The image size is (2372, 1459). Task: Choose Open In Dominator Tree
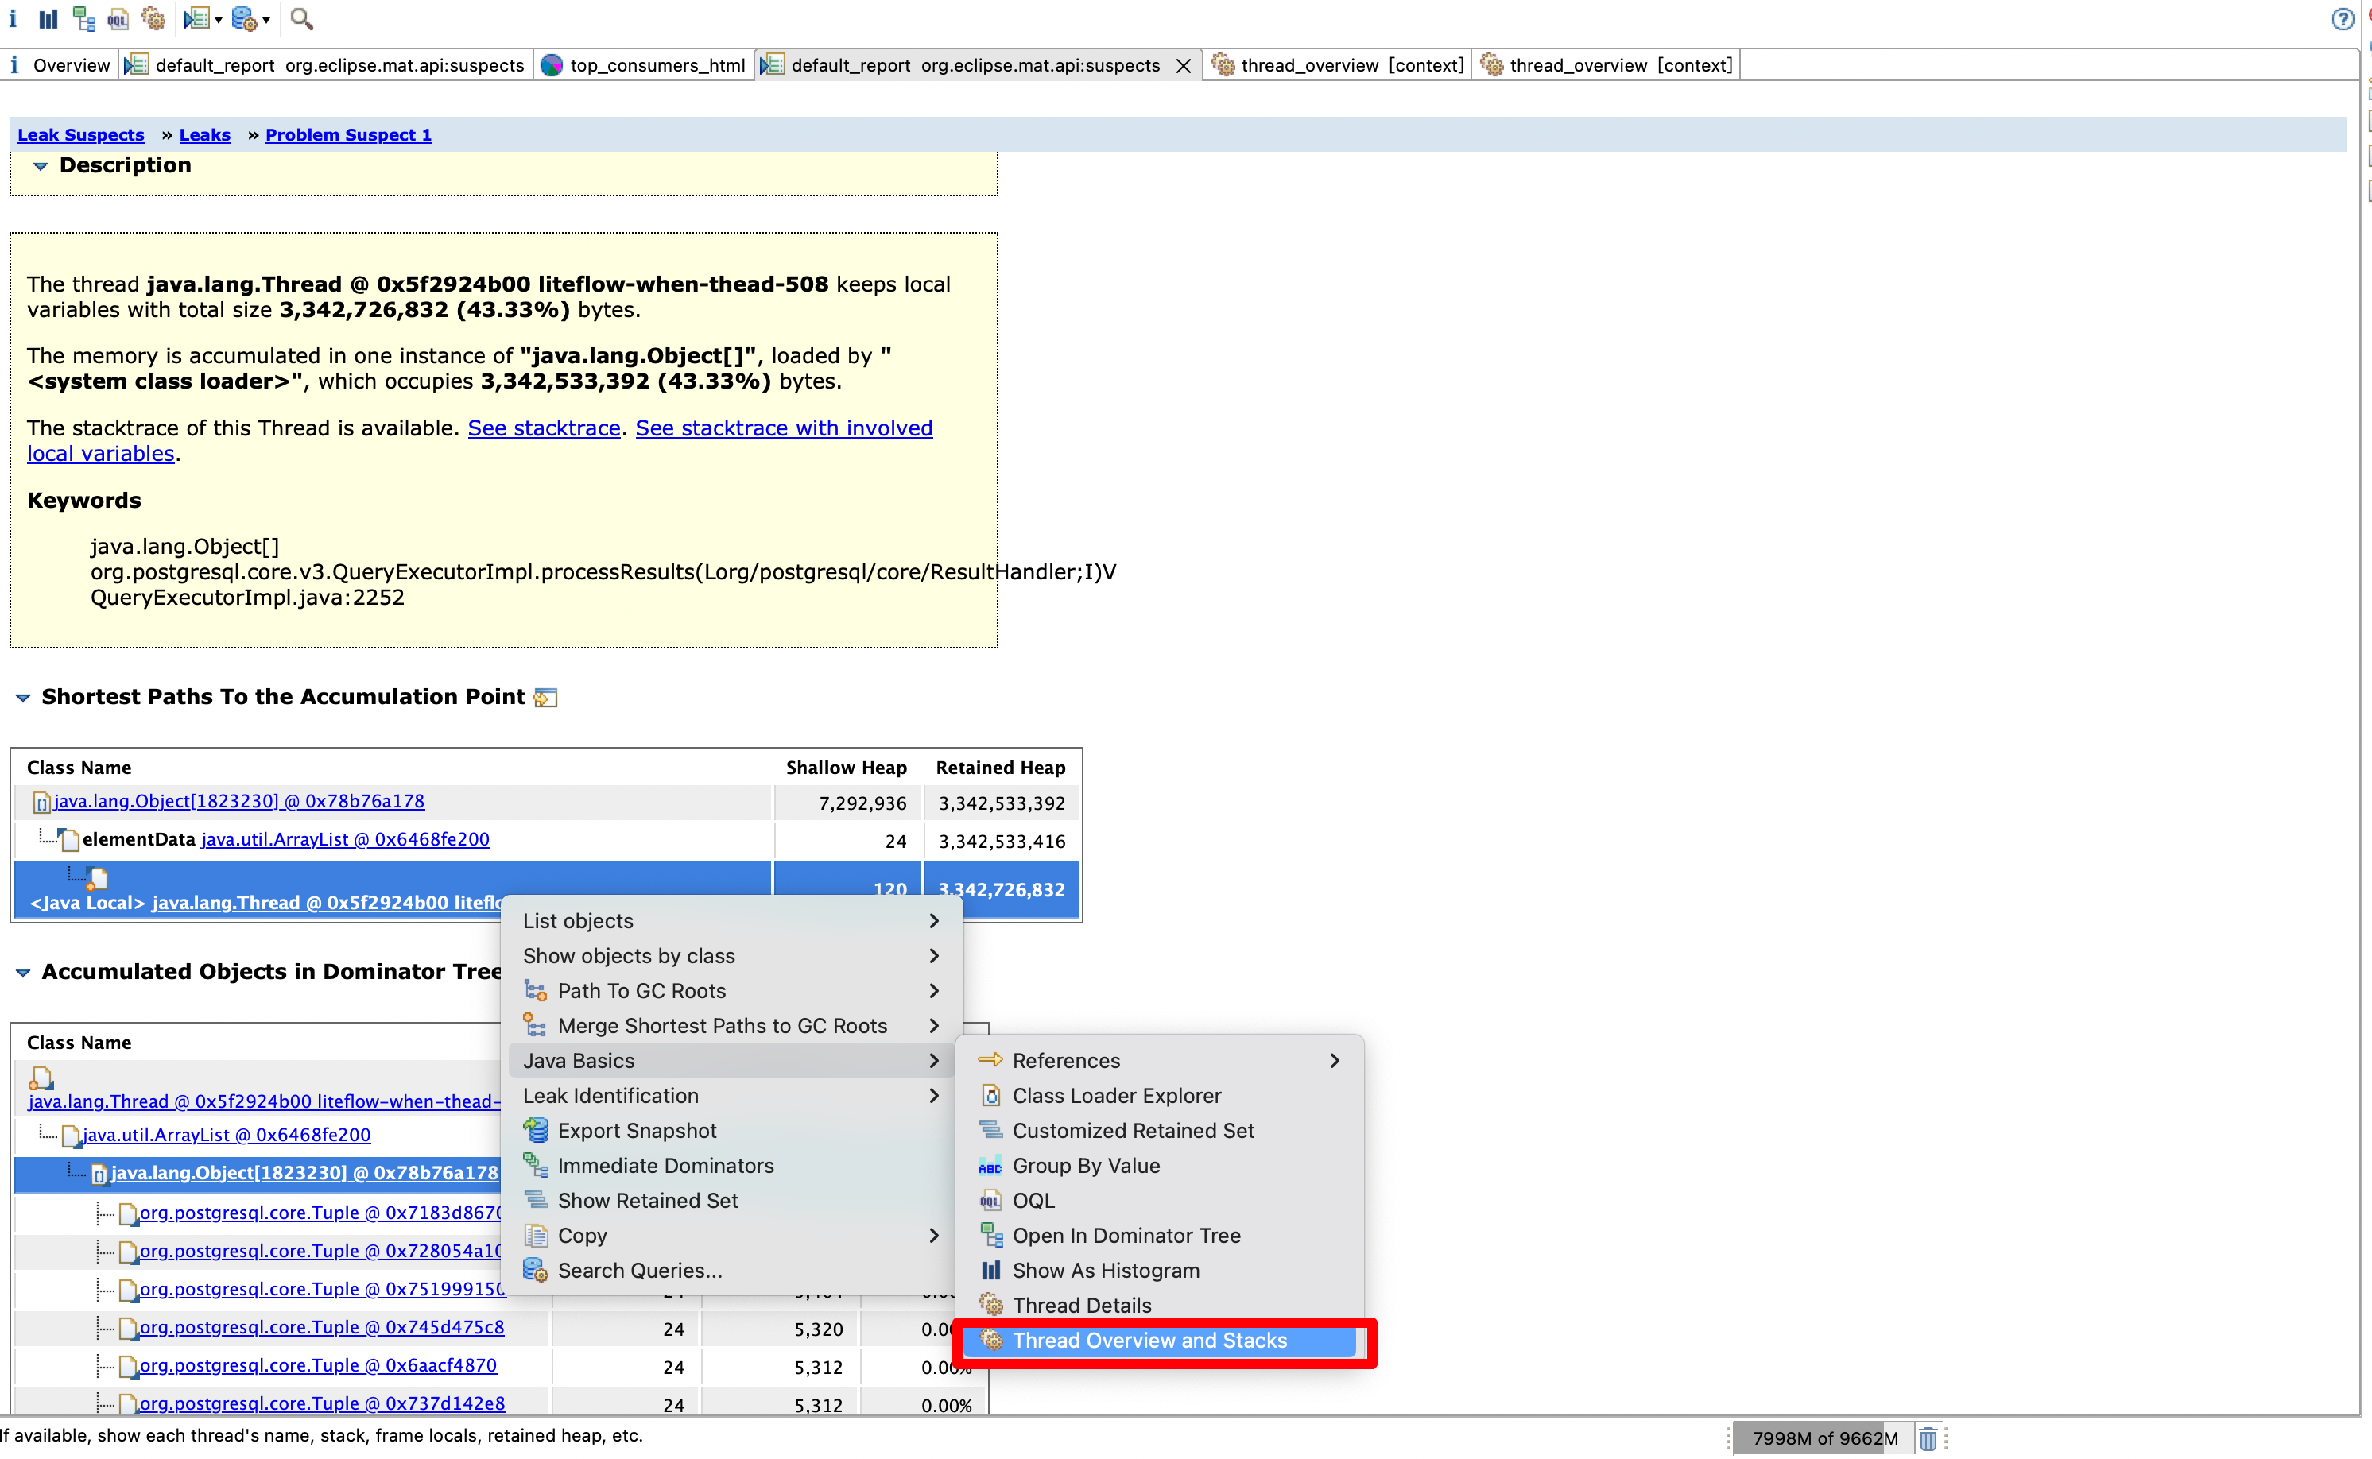[1159, 1236]
